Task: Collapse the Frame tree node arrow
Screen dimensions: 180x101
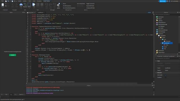Action: pyautogui.click(x=159, y=37)
